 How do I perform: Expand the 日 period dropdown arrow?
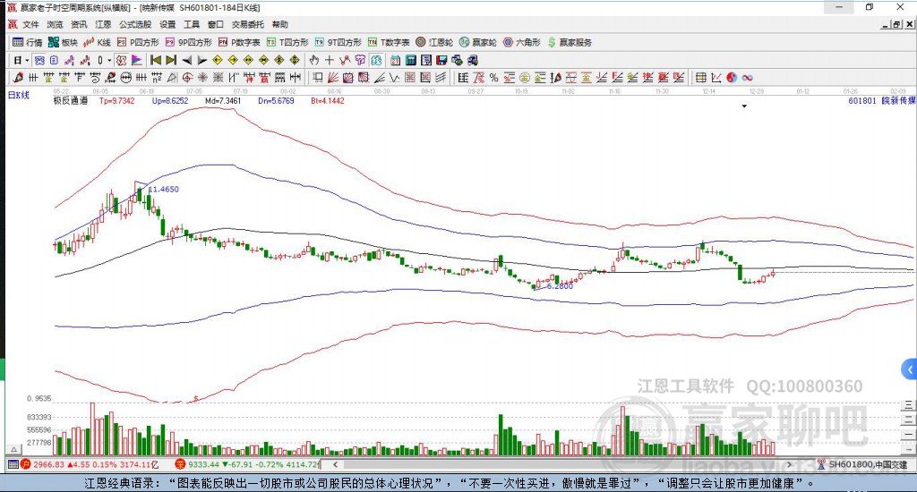tap(28, 60)
